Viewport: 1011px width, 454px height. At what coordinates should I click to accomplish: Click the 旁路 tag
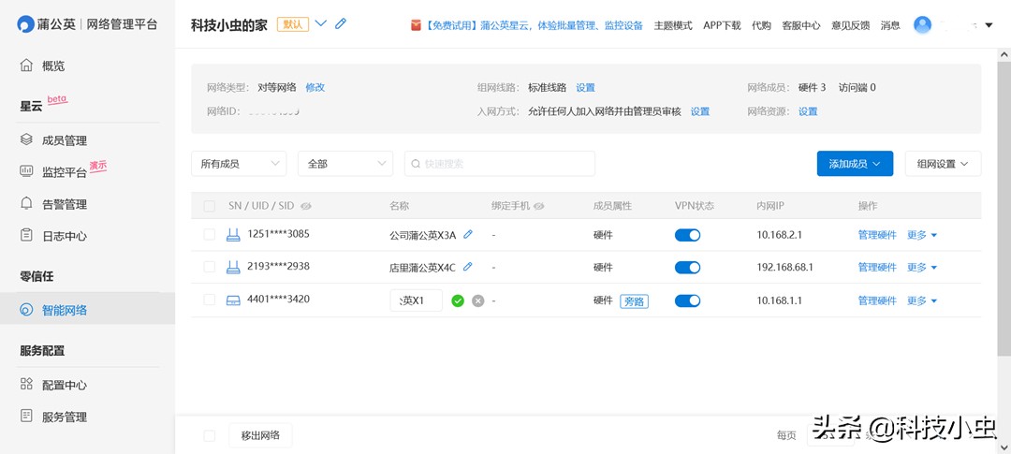pyautogui.click(x=635, y=301)
